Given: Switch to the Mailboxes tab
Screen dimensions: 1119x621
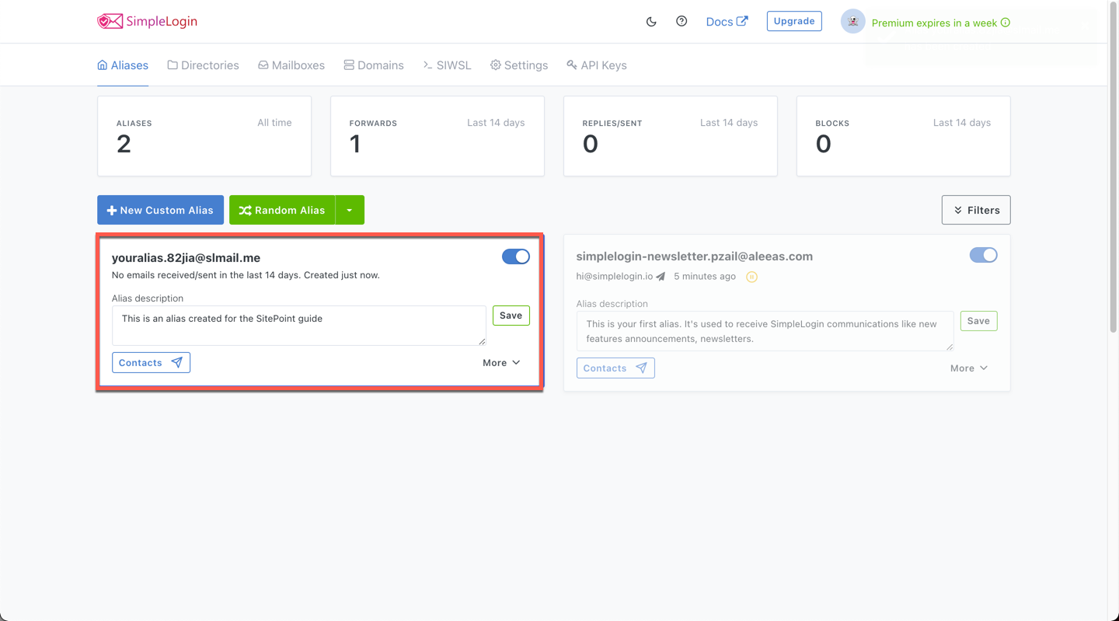Looking at the screenshot, I should 291,65.
